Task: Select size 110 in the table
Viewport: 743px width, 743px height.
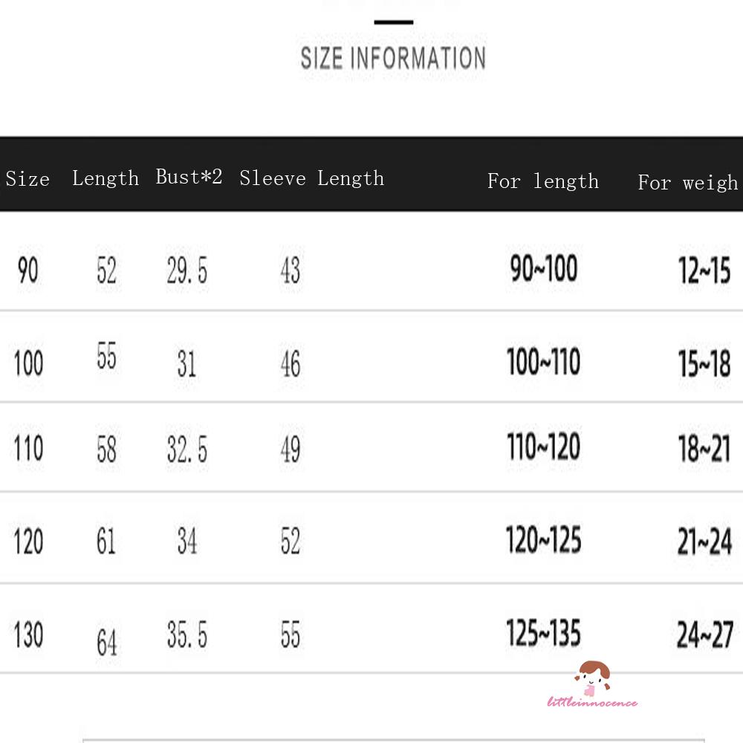Action: 28,449
